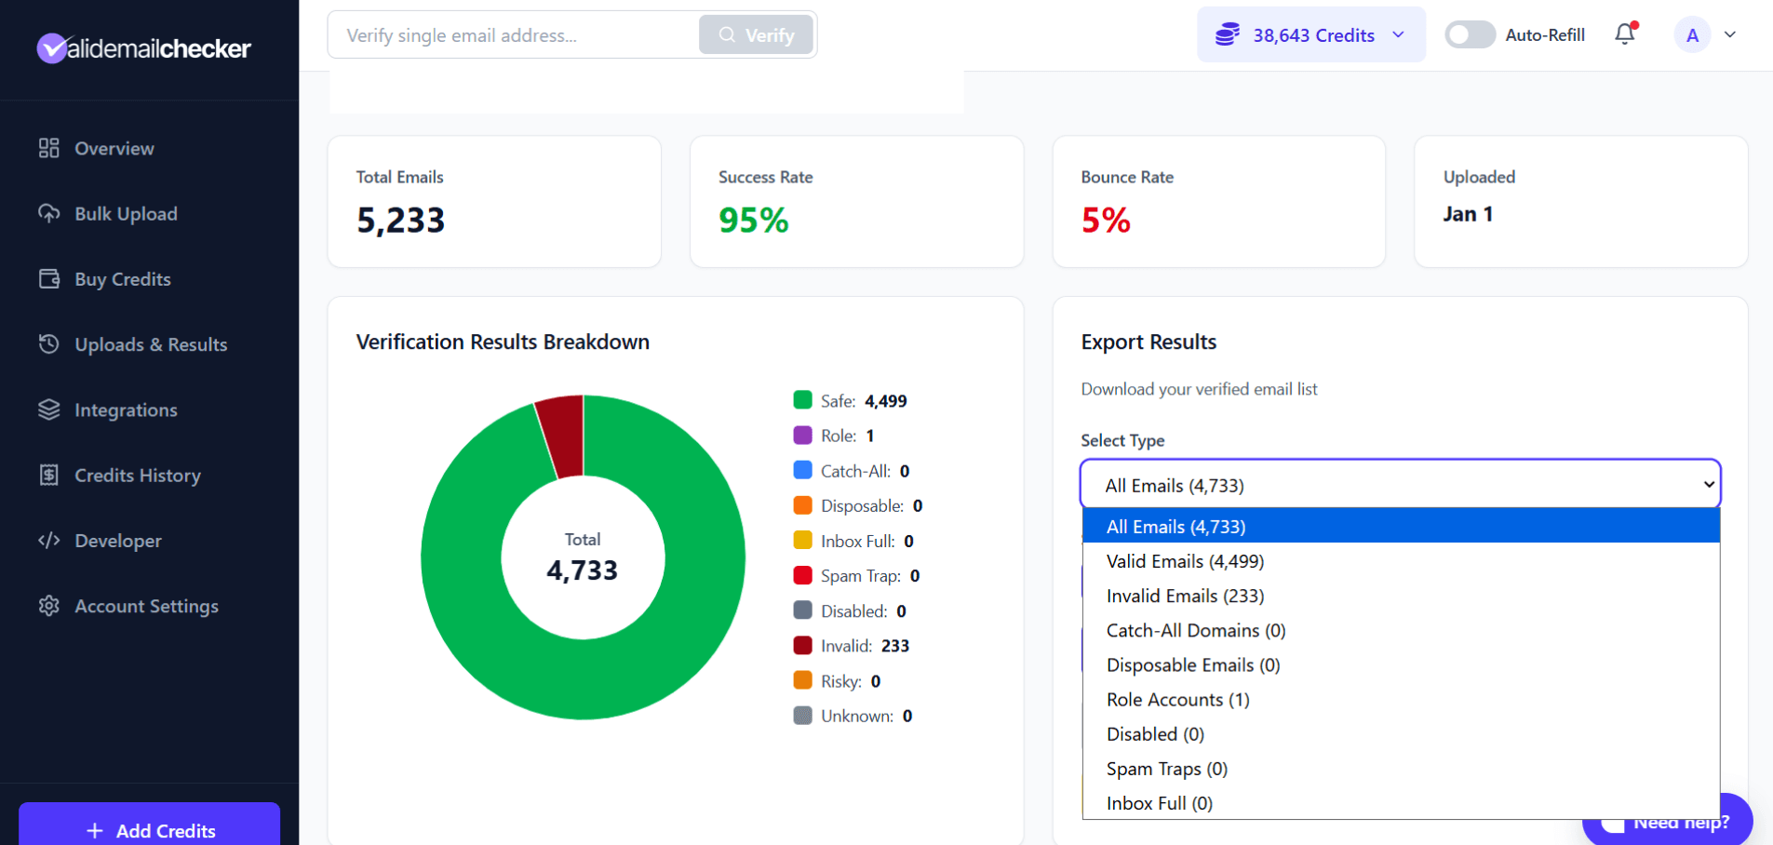The image size is (1773, 845).
Task: Click the Overview grid icon in sidebar
Action: coord(49,148)
